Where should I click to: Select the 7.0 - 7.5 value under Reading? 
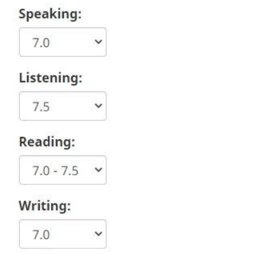(55, 171)
